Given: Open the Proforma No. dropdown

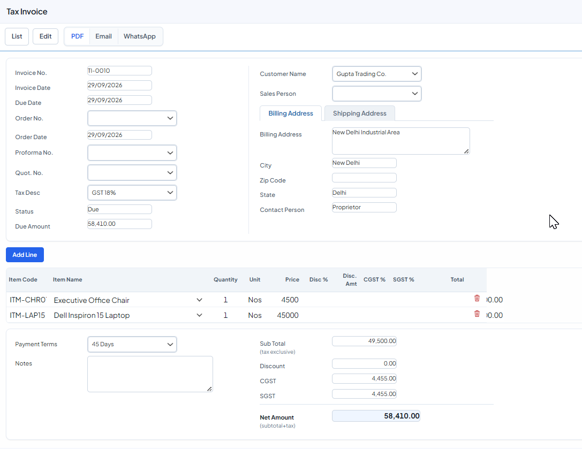Looking at the screenshot, I should tap(132, 153).
